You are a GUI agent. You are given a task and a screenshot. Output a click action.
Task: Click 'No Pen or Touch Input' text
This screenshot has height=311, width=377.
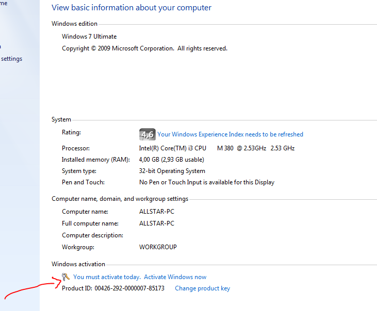click(207, 182)
